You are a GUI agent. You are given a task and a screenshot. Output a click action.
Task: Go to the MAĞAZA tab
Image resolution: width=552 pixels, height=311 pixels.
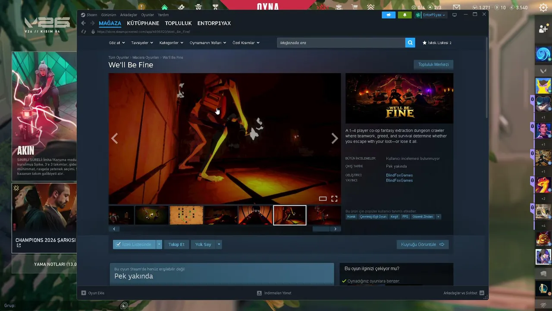coord(110,23)
